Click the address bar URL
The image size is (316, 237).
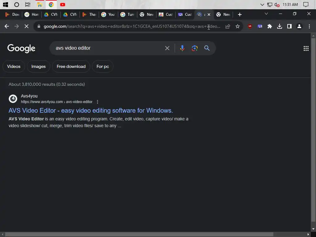[132, 27]
